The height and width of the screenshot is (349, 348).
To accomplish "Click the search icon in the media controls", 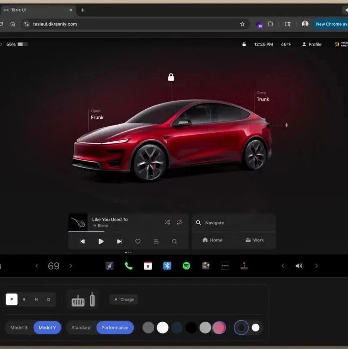I will 174,241.
